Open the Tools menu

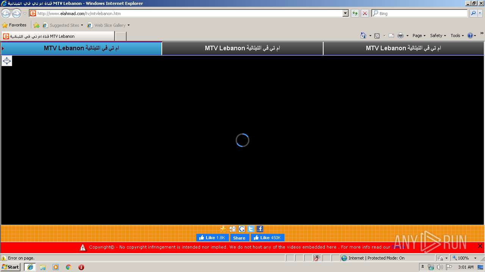[x=457, y=36]
